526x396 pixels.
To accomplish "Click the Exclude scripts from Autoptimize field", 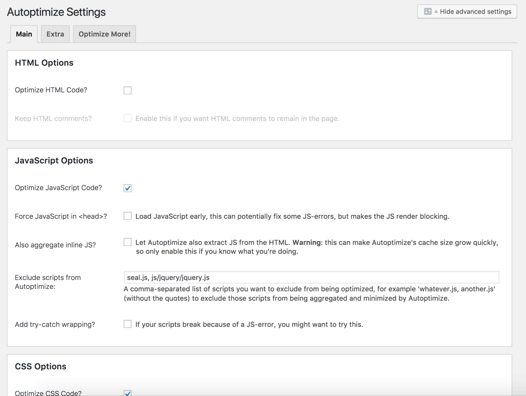I will coord(311,277).
